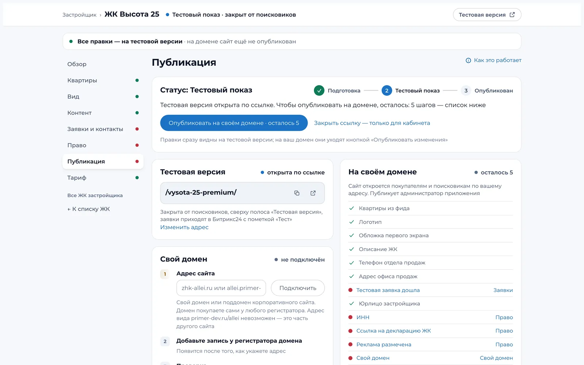Screen dimensions: 584x365
Task: Click the "не подключён" status label
Action: tap(300, 260)
